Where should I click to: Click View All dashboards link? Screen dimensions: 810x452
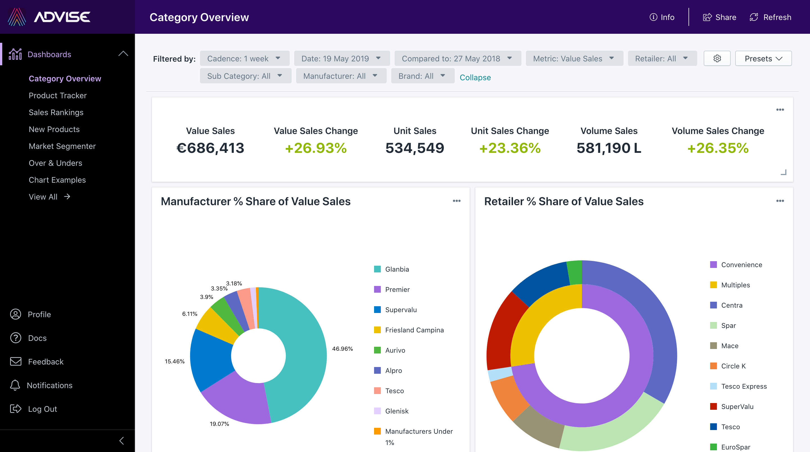click(43, 196)
